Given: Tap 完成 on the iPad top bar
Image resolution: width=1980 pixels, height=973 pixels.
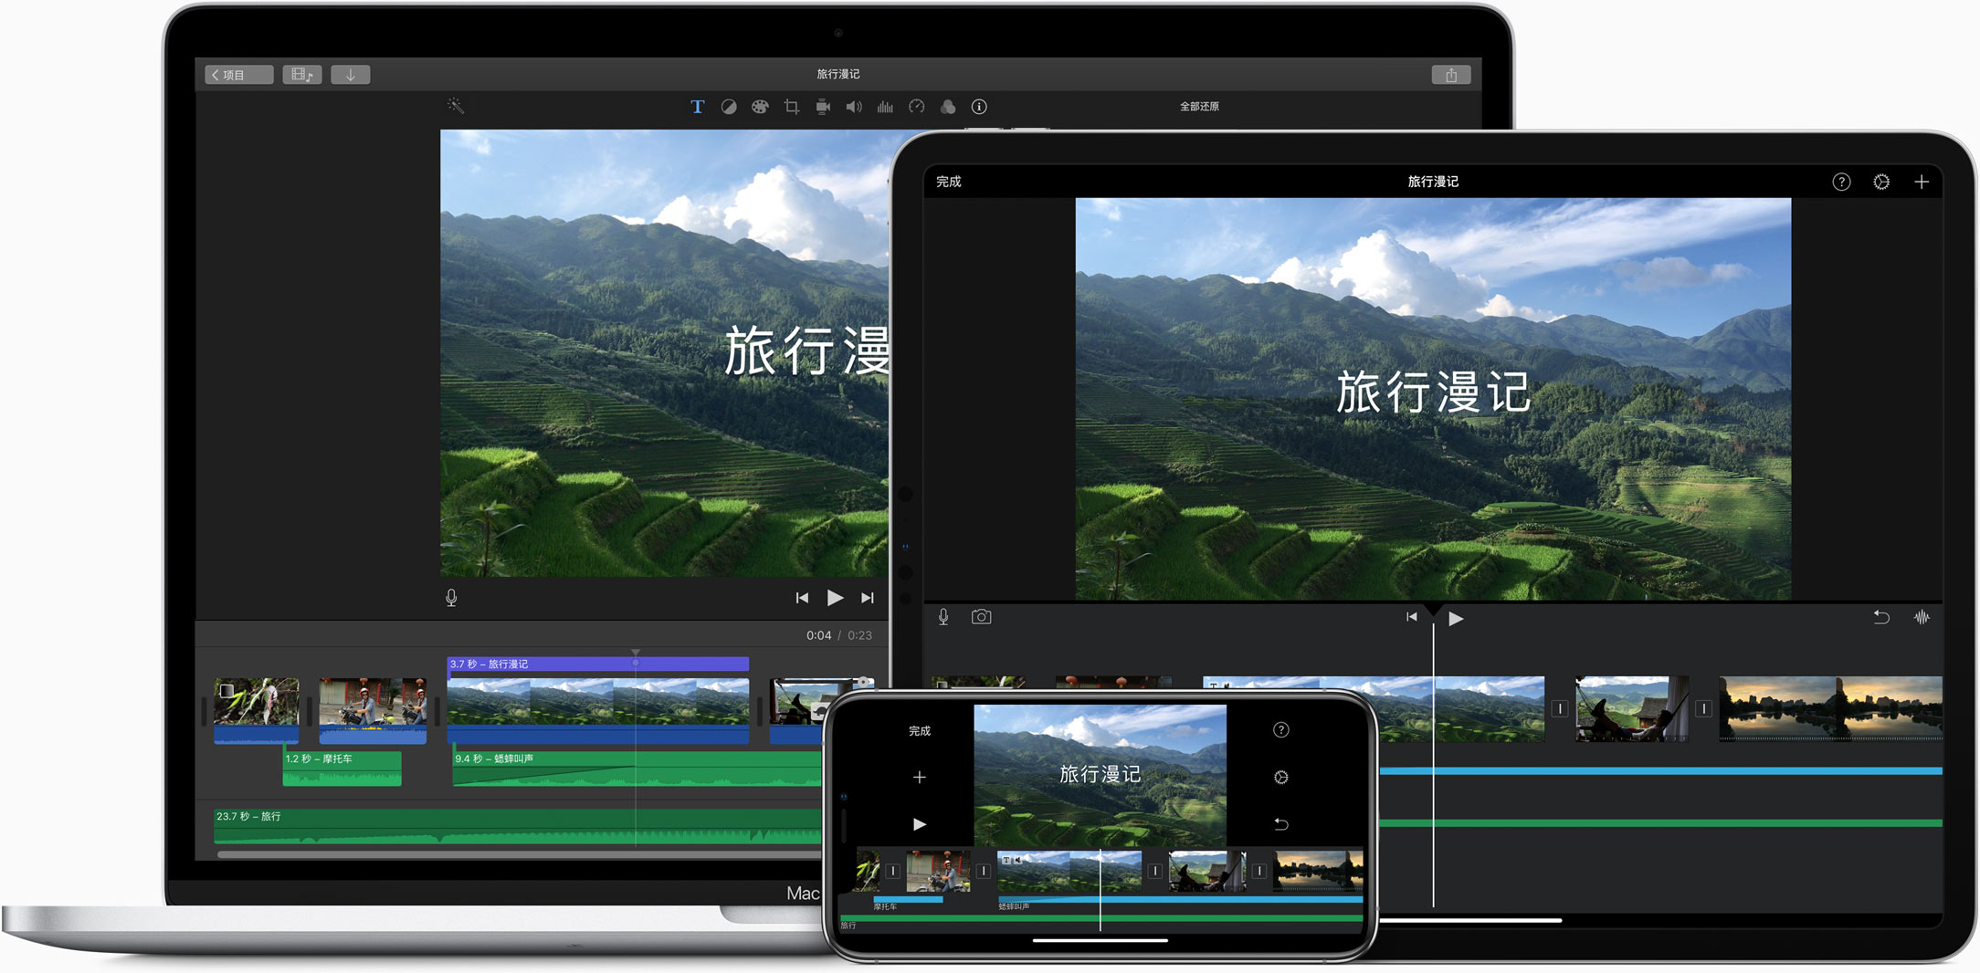Looking at the screenshot, I should [x=949, y=182].
